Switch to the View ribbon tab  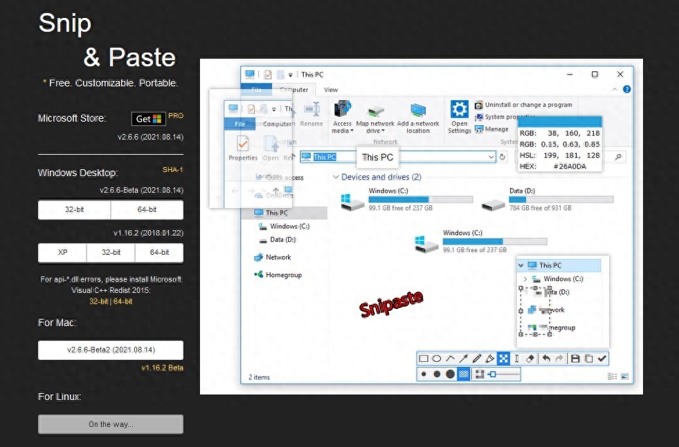point(331,90)
